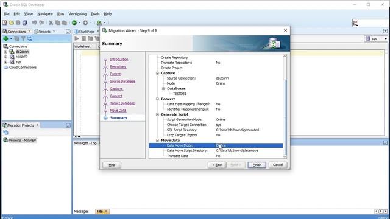This screenshot has height=219, width=390.
Task: Open the Edit menu
Action: [x=17, y=14]
